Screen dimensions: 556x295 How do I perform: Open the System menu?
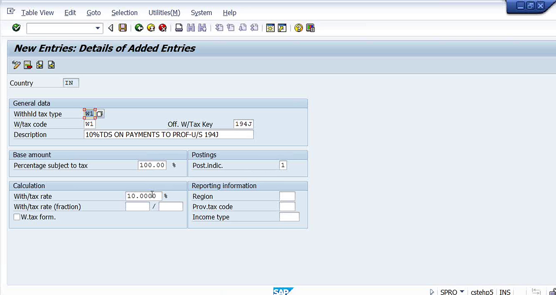click(x=201, y=13)
